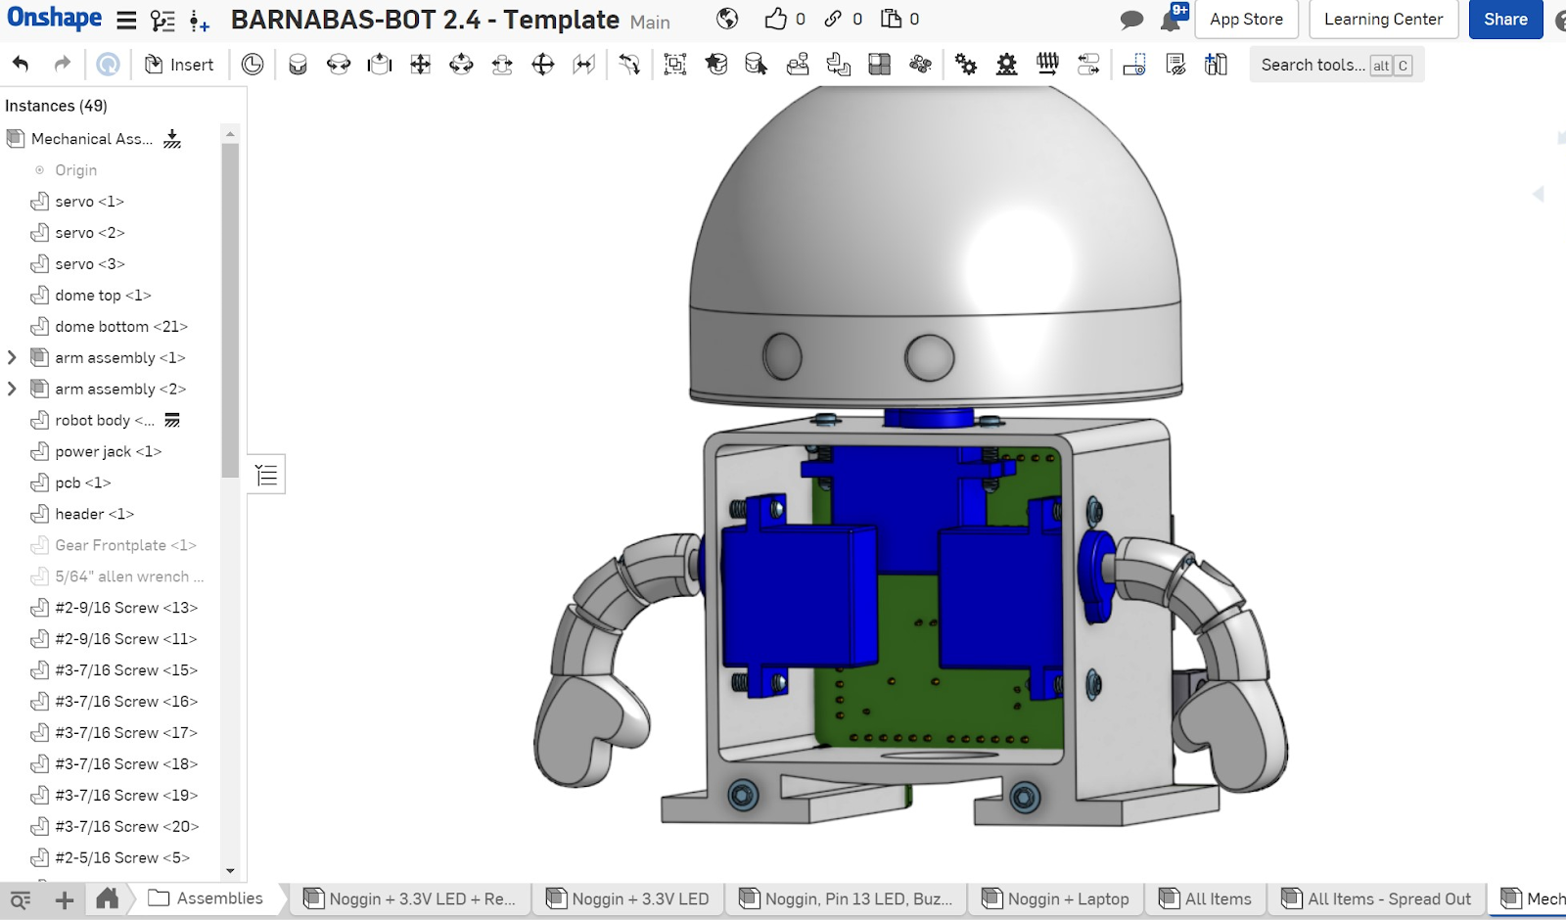Open the Onshape hamburger main menu
Viewport: 1566px width, 920px height.
126,20
